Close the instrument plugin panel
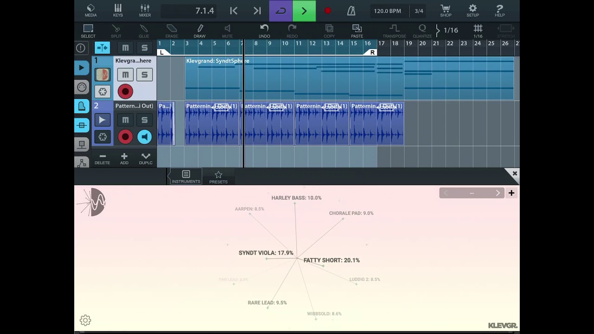594x334 pixels. click(514, 173)
